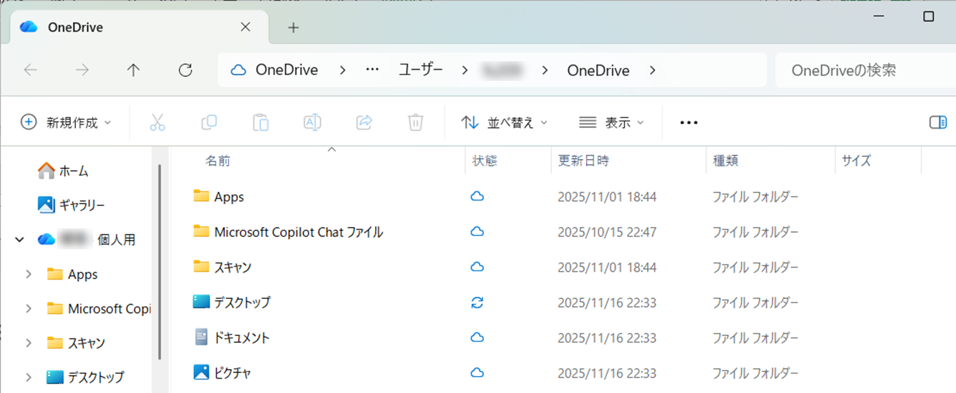Click the Share icon in toolbar
This screenshot has width=956, height=393.
click(x=364, y=122)
